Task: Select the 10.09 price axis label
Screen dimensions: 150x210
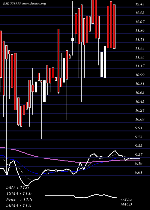Action: tap(140, 119)
